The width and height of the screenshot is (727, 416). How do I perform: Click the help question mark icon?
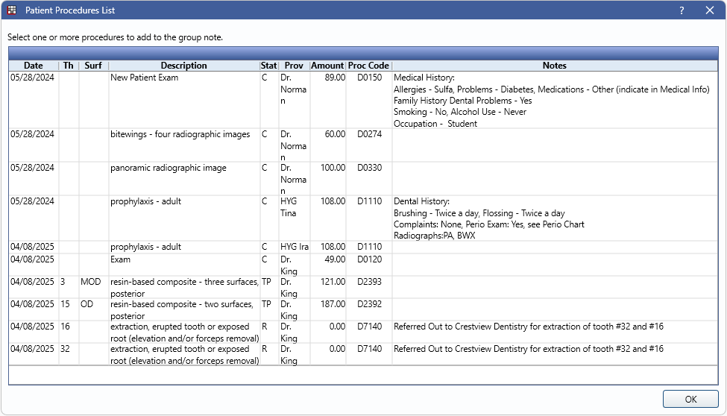tap(682, 10)
